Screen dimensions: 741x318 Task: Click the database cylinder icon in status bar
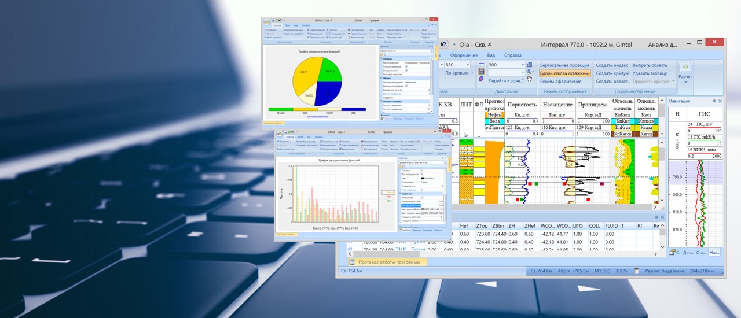(636, 271)
